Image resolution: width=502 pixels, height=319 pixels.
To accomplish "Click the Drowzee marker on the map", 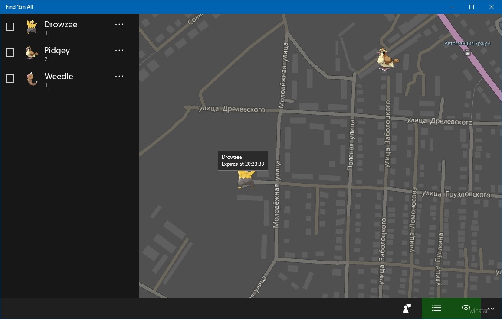I will point(246,180).
